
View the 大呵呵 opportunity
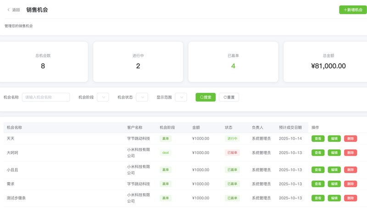pyautogui.click(x=318, y=153)
